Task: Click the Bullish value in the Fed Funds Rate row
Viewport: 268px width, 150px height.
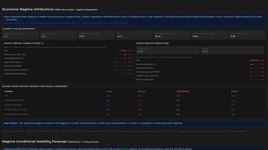Action: click(233, 105)
